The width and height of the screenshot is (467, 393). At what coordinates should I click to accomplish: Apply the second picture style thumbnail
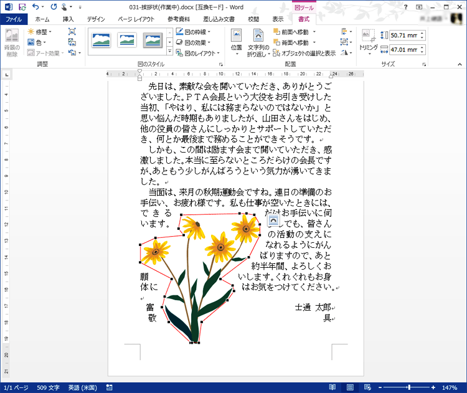click(x=127, y=40)
